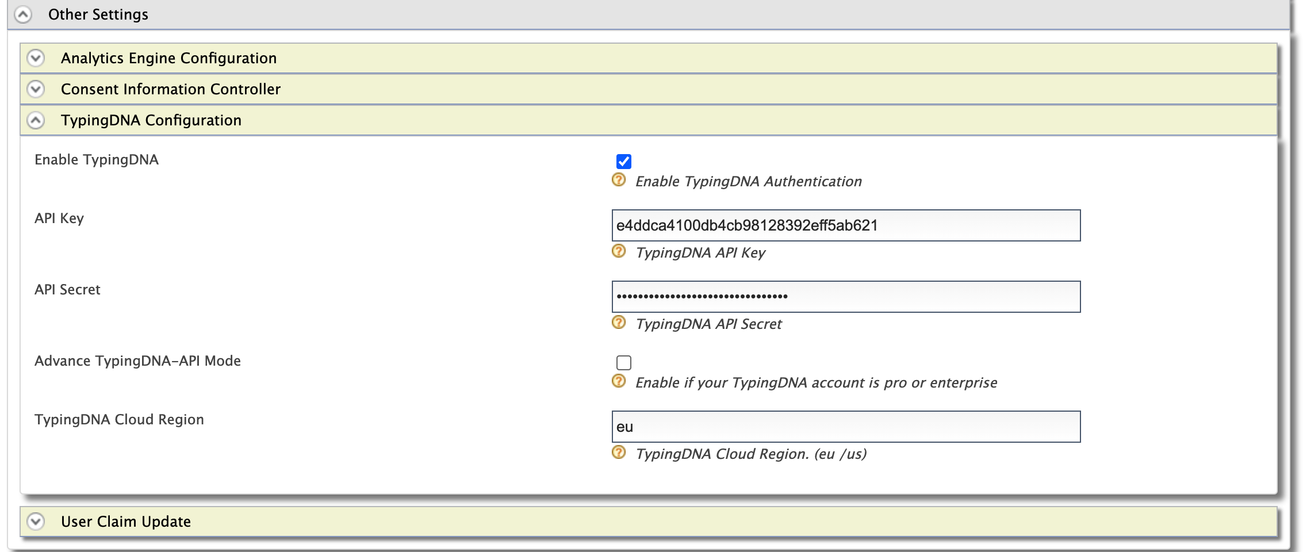Image resolution: width=1303 pixels, height=552 pixels.
Task: Click 'Enable TypingDNA Authentication' hint text
Action: click(749, 182)
